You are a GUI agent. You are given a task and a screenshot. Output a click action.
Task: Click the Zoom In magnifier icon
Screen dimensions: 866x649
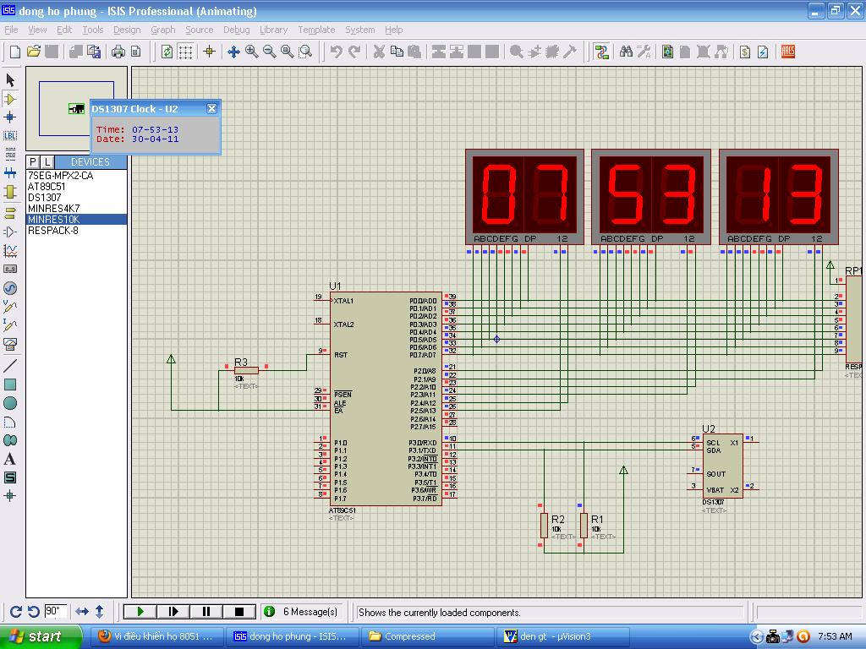[251, 52]
